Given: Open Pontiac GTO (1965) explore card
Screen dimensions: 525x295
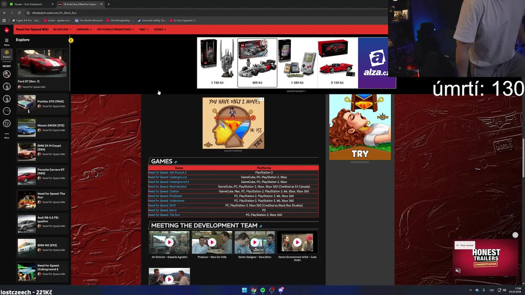Looking at the screenshot, I should click(x=41, y=104).
